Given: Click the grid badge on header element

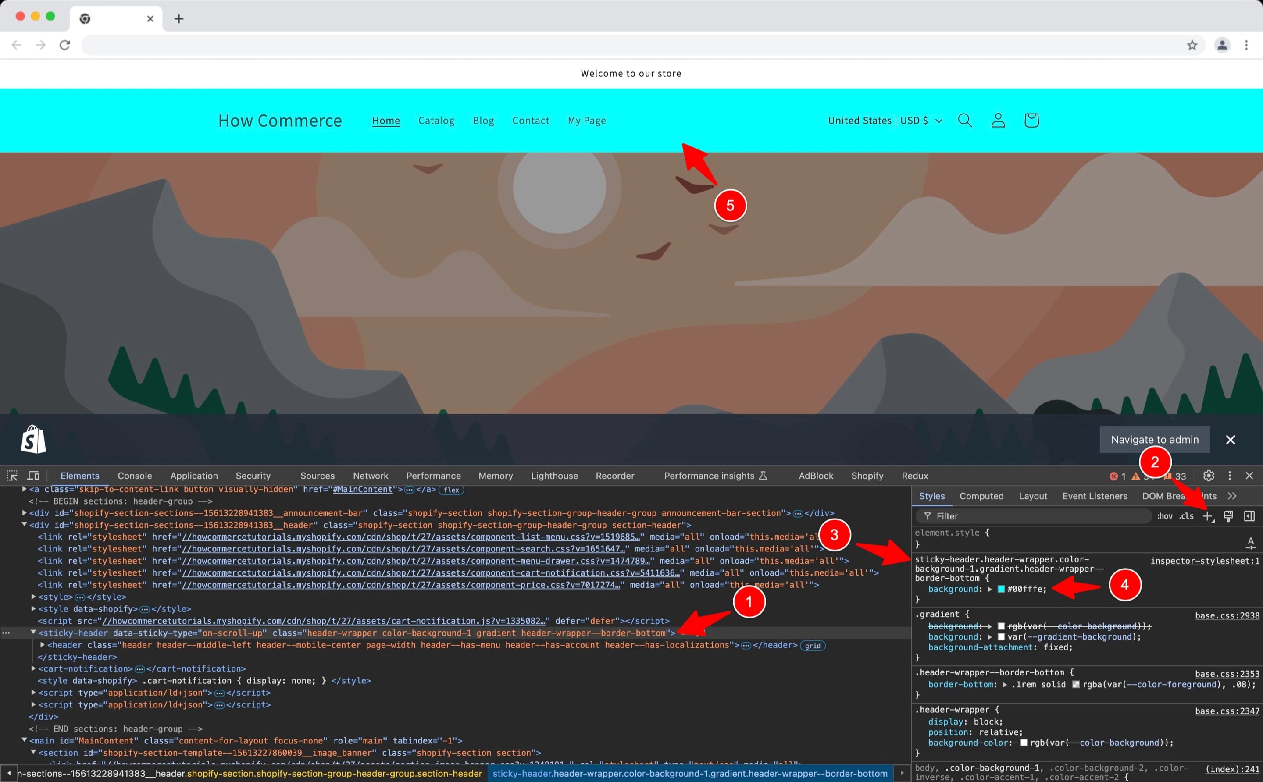Looking at the screenshot, I should point(812,646).
